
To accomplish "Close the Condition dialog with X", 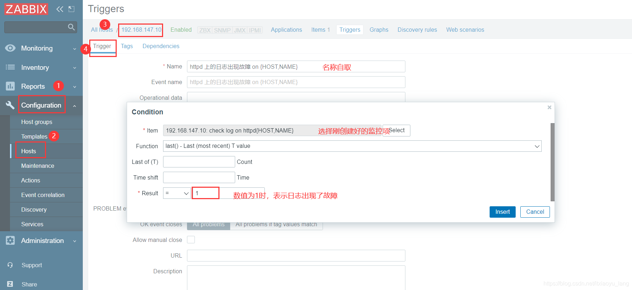I will coord(550,107).
